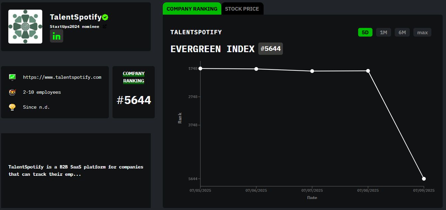The width and height of the screenshot is (446, 210).
Task: Click the 5644 rank axis label
Action: click(193, 179)
